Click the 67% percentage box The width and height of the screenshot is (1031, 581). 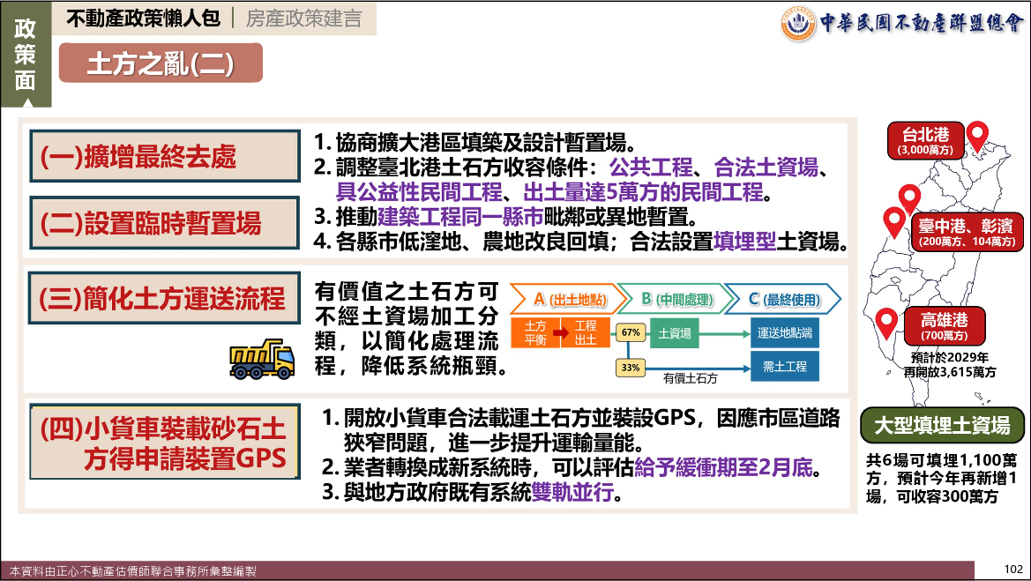click(631, 333)
